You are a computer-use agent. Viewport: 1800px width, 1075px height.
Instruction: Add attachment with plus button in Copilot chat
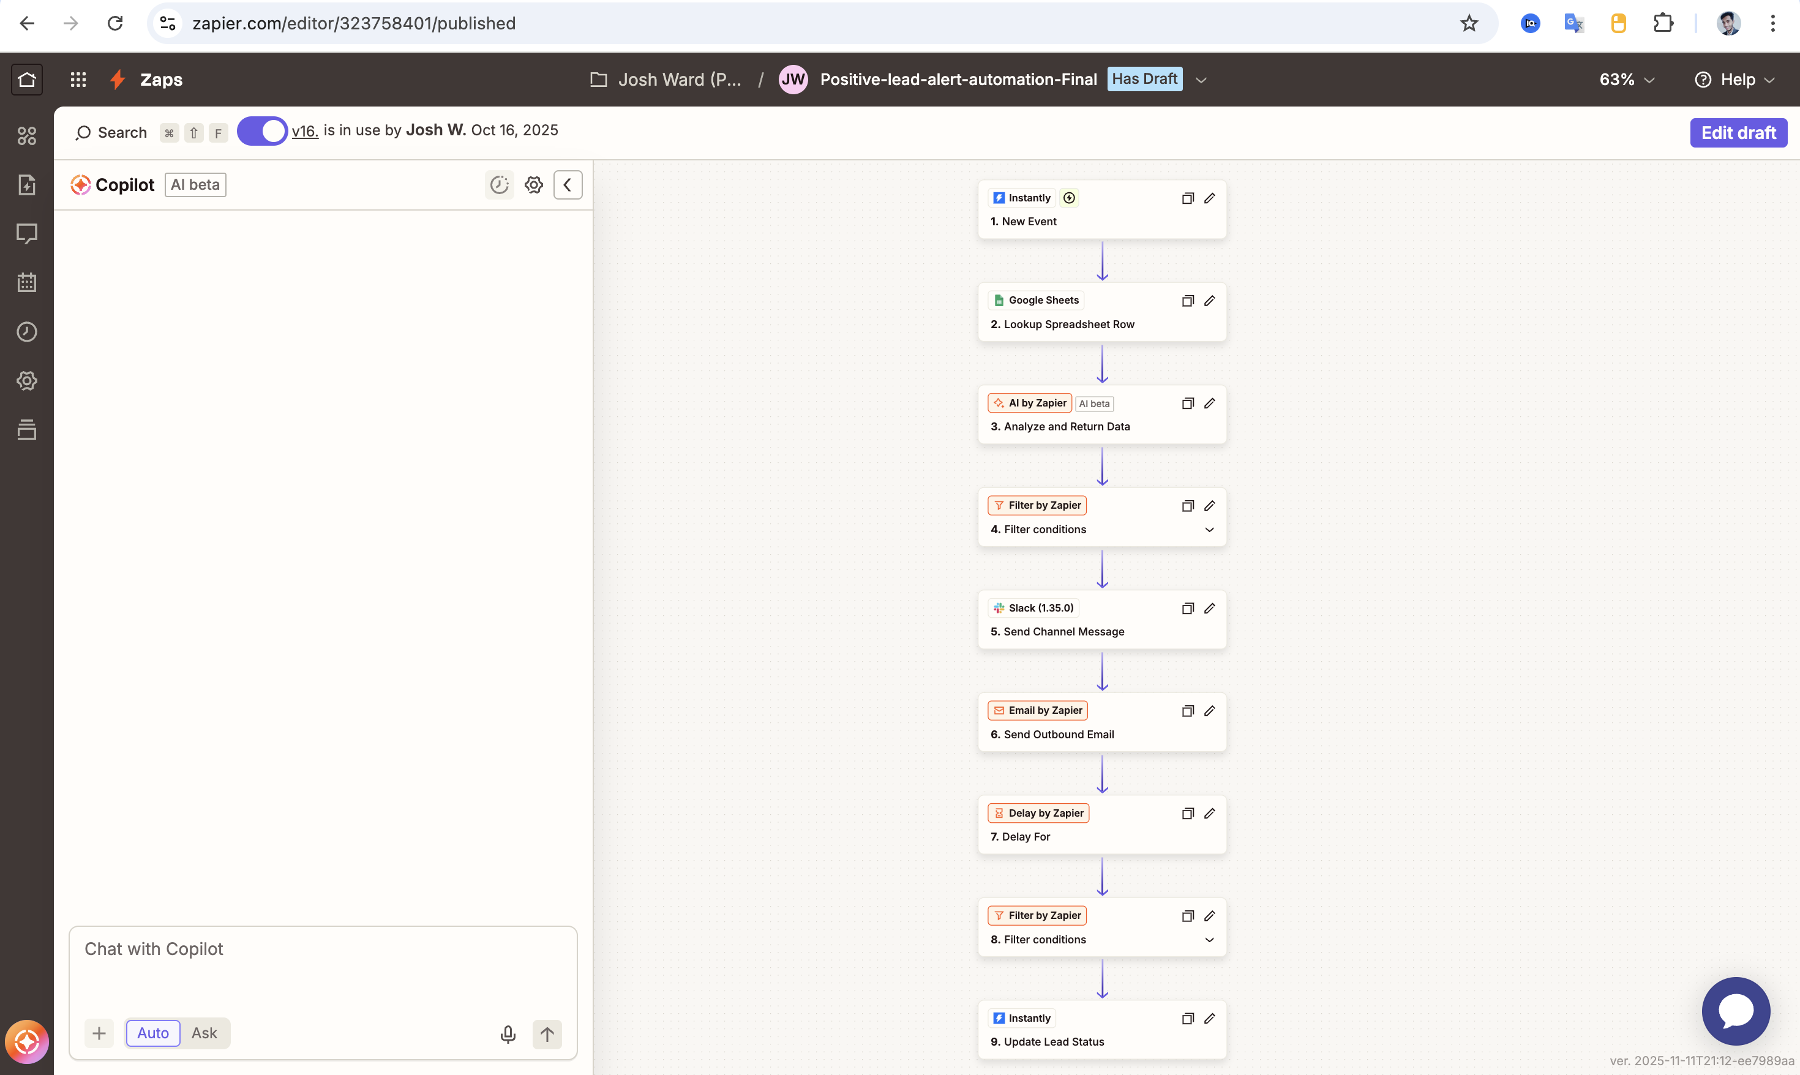pyautogui.click(x=99, y=1033)
